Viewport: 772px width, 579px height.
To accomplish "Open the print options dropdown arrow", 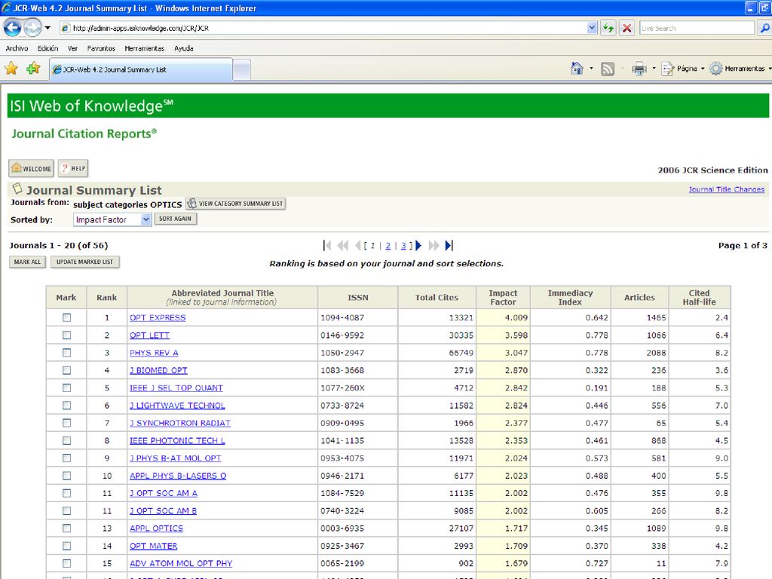I will click(x=654, y=69).
